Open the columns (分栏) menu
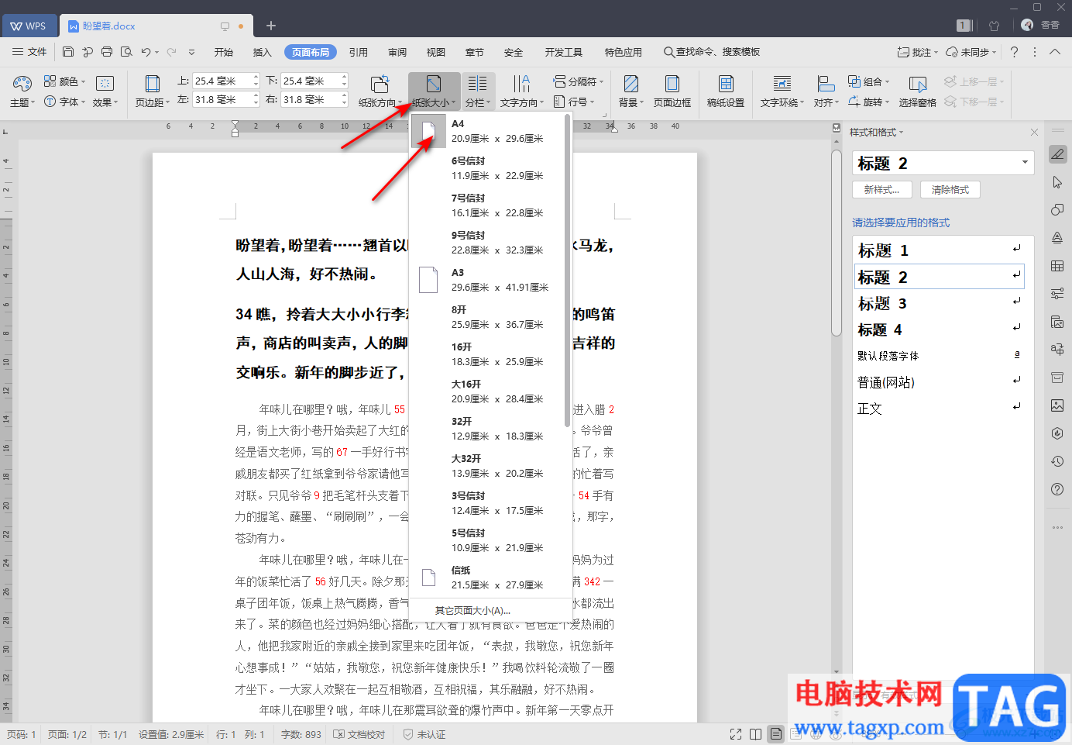This screenshot has width=1072, height=745. (x=477, y=91)
